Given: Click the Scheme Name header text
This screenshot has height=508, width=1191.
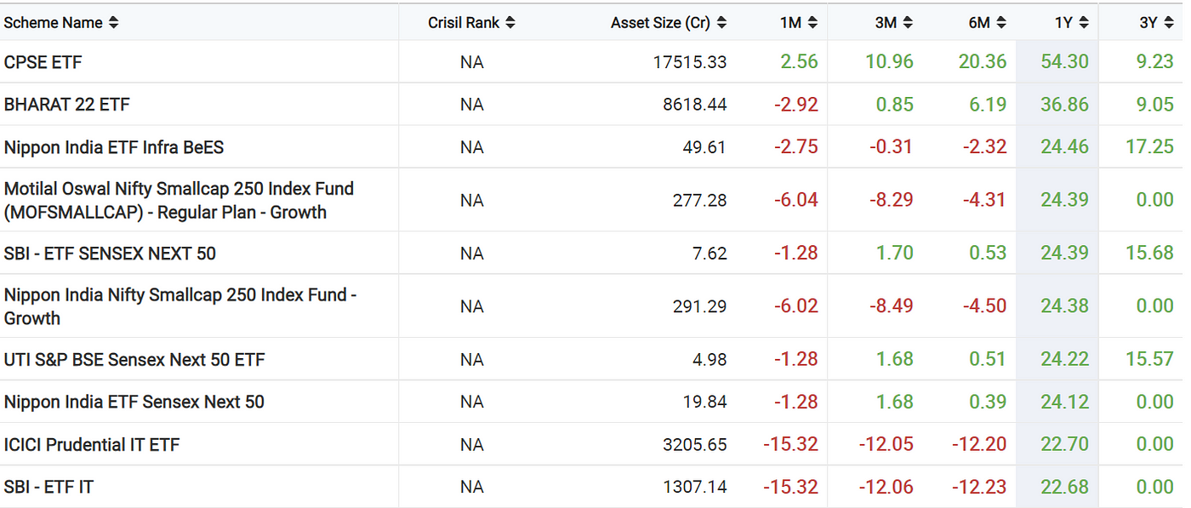Looking at the screenshot, I should click(x=54, y=23).
